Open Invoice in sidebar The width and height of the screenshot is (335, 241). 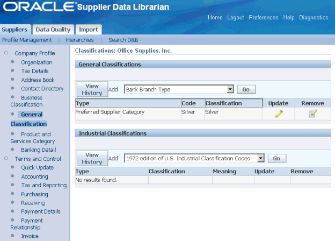(x=30, y=236)
